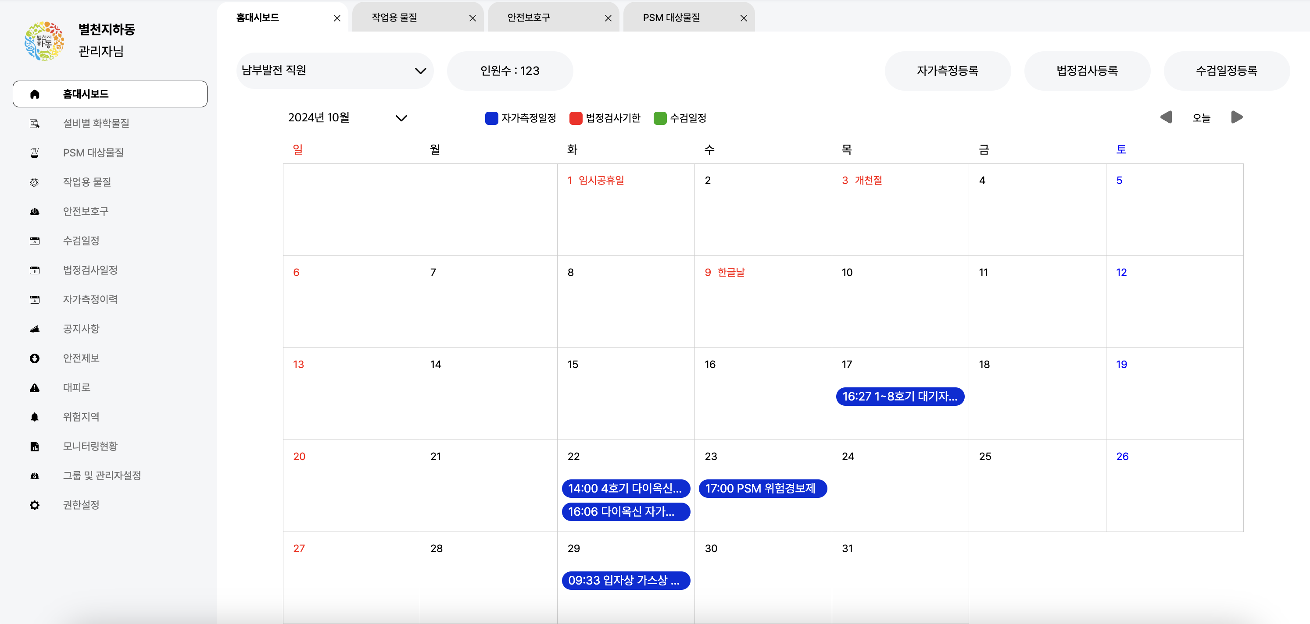1310x624 pixels.
Task: Click the helmet icon for 안전보호구
Action: pos(35,211)
